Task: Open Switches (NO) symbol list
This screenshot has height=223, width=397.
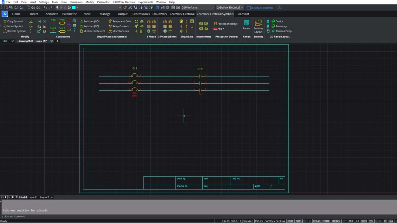Action: point(90,21)
